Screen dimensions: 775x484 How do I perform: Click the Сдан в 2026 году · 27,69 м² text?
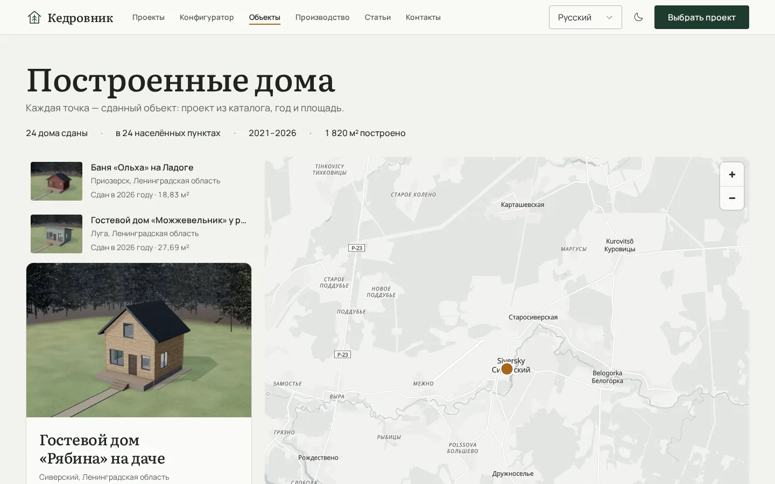coord(140,247)
